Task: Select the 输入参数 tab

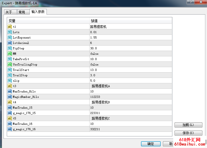Action: pyautogui.click(x=38, y=12)
